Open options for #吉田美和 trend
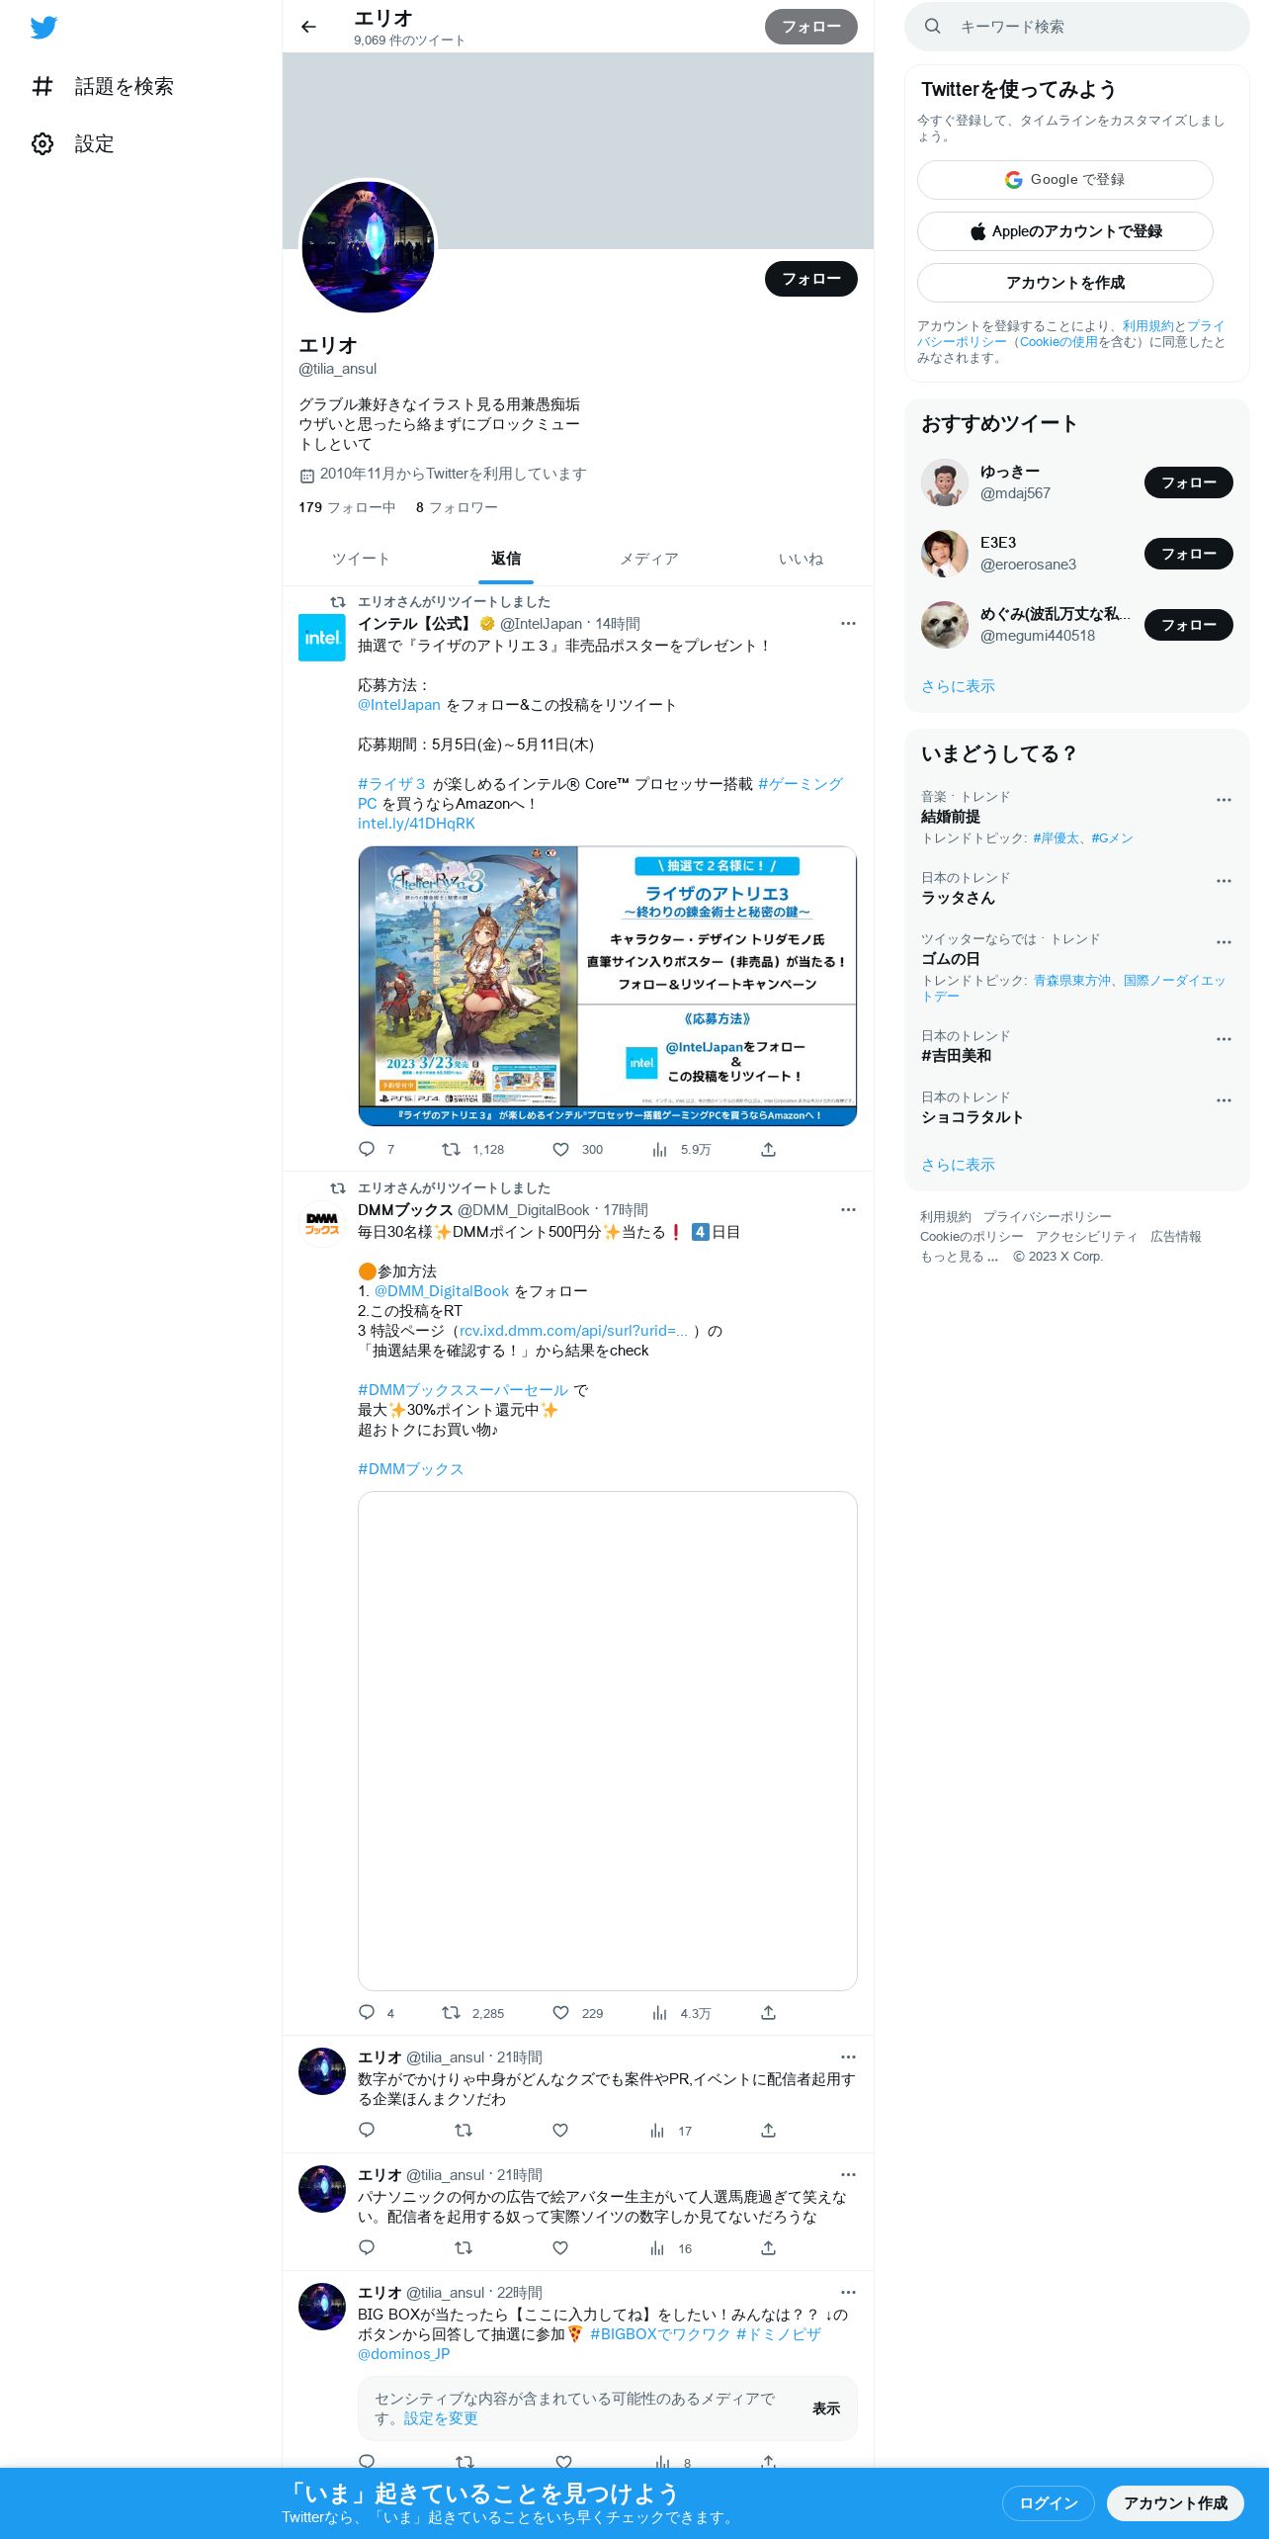The width and height of the screenshot is (1269, 2539). [x=1224, y=1038]
